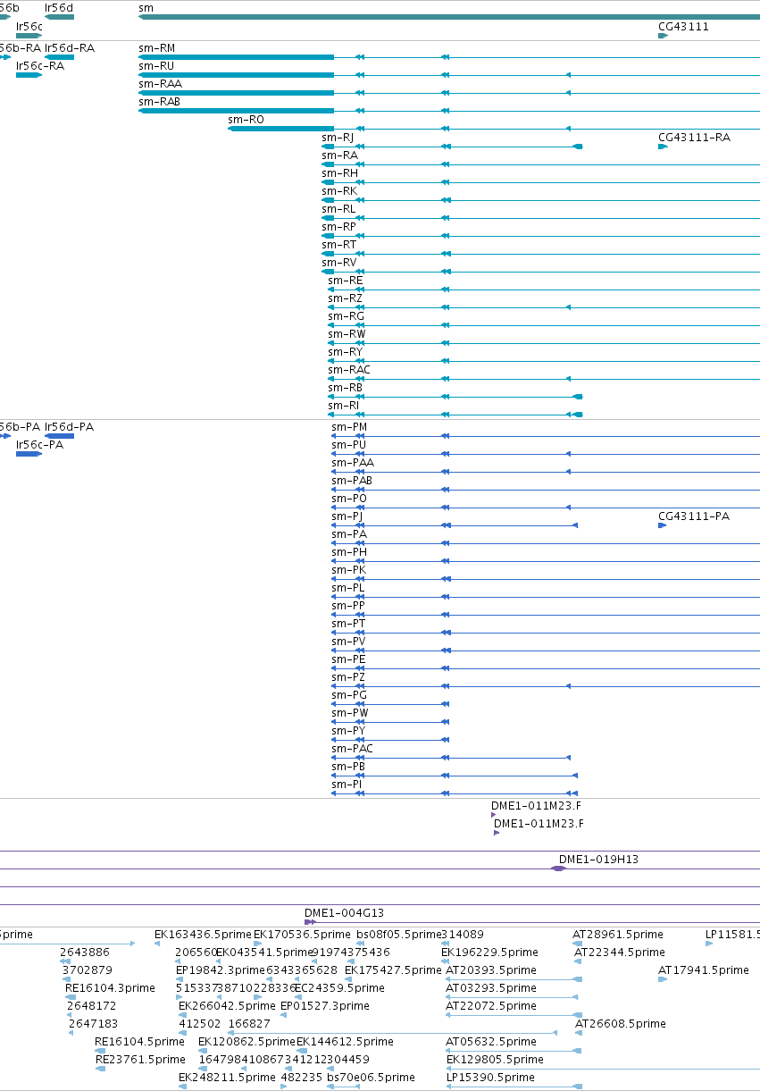Select protein sm-PM
The image size is (760, 1091).
[349, 426]
